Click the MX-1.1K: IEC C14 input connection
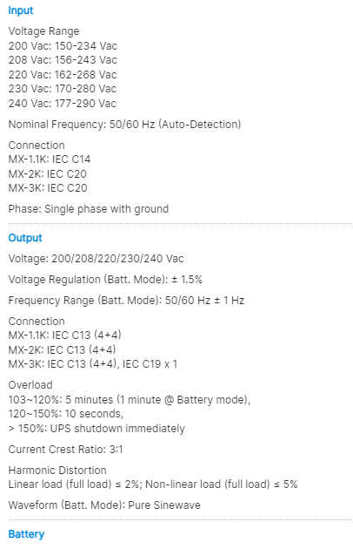Viewport: 353px width, 549px height. pyautogui.click(x=50, y=159)
